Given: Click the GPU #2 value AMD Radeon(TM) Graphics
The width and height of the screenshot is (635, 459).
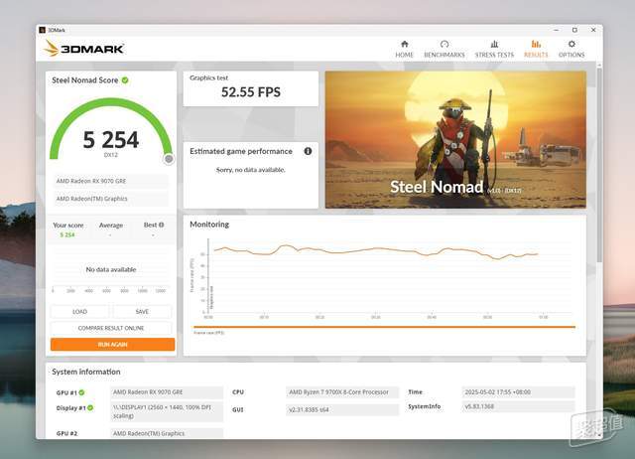Looking at the screenshot, I should click(x=167, y=433).
